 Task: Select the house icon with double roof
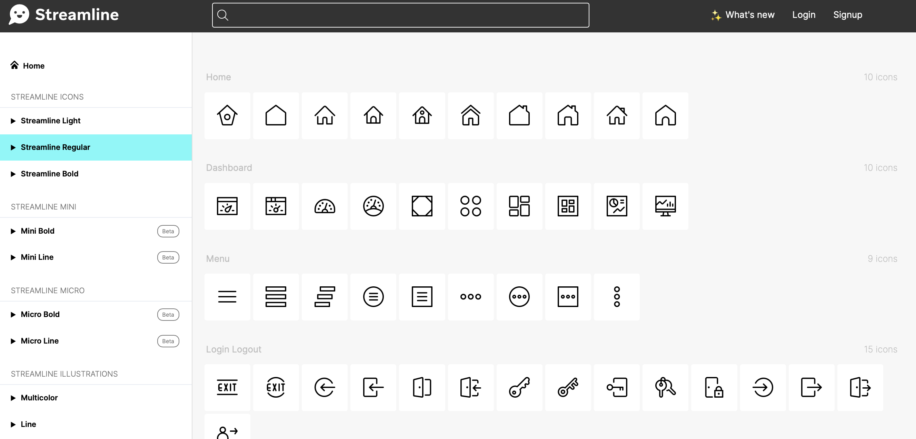470,116
